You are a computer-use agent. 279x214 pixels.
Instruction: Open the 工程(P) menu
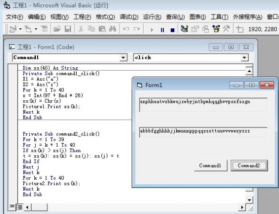click(82, 17)
